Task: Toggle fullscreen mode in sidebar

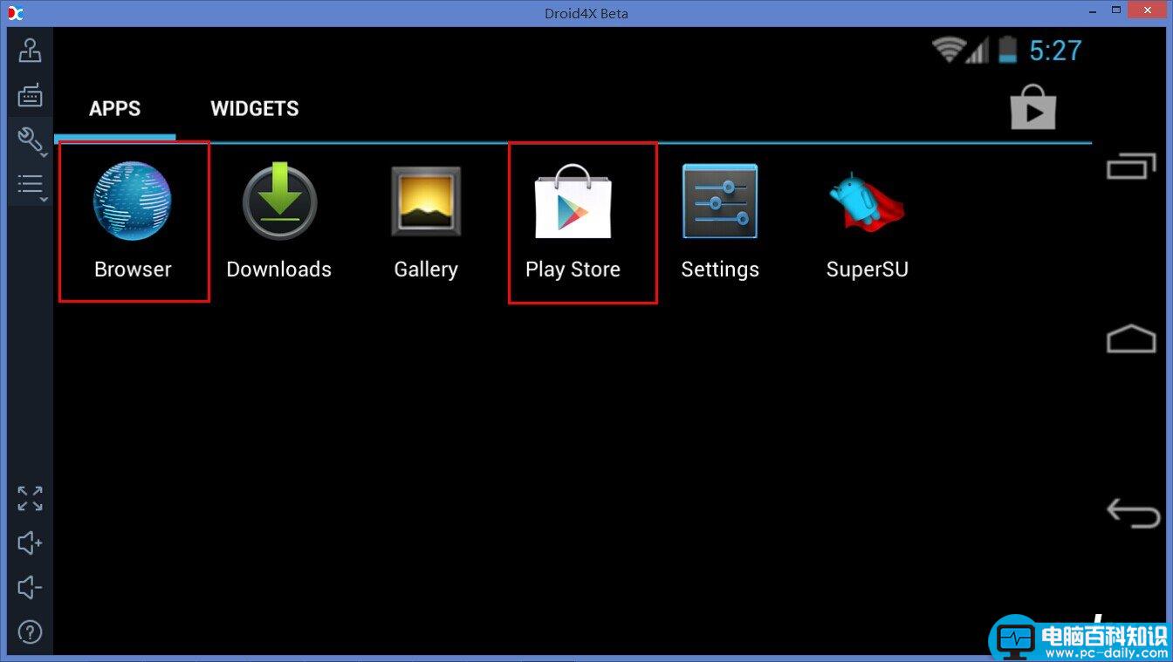Action: (30, 499)
